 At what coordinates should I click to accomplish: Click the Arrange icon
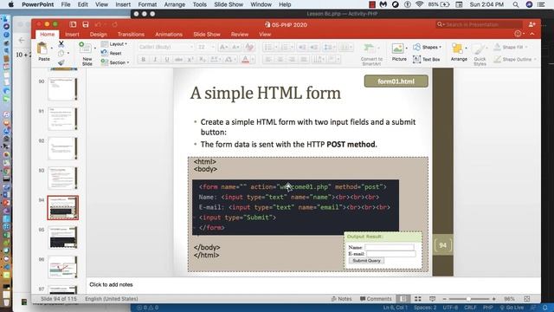[x=457, y=49]
